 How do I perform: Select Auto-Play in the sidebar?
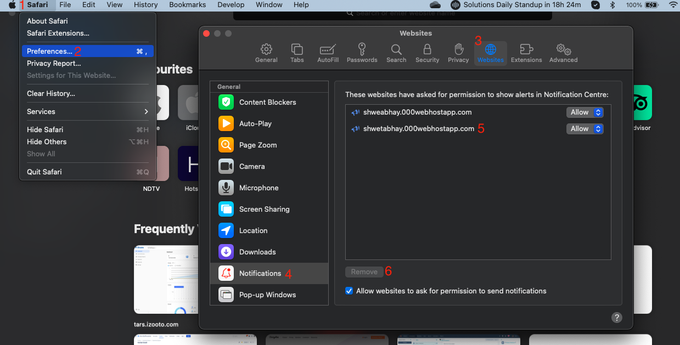click(x=269, y=123)
